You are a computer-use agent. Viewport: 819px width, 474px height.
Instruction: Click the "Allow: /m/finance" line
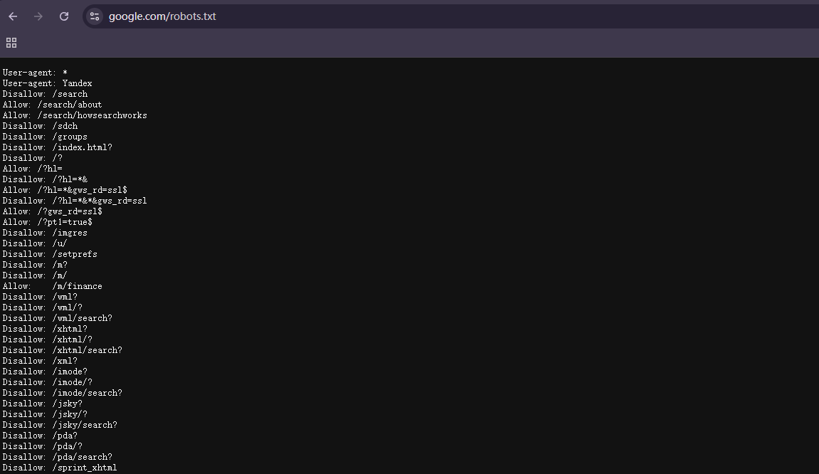point(52,286)
